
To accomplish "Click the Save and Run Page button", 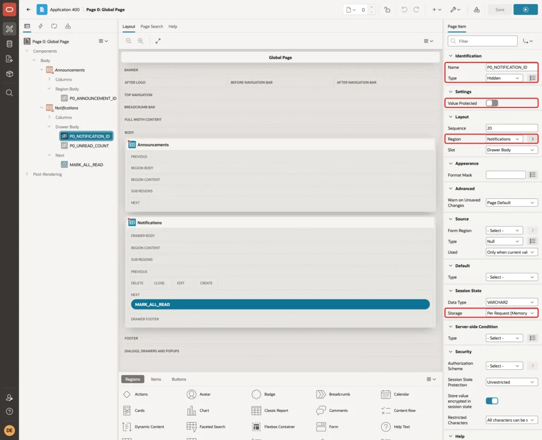I will [525, 10].
